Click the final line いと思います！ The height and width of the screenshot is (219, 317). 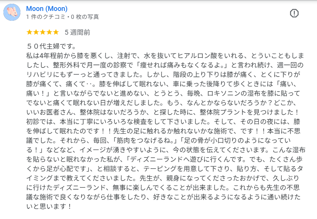pyautogui.click(x=49, y=207)
